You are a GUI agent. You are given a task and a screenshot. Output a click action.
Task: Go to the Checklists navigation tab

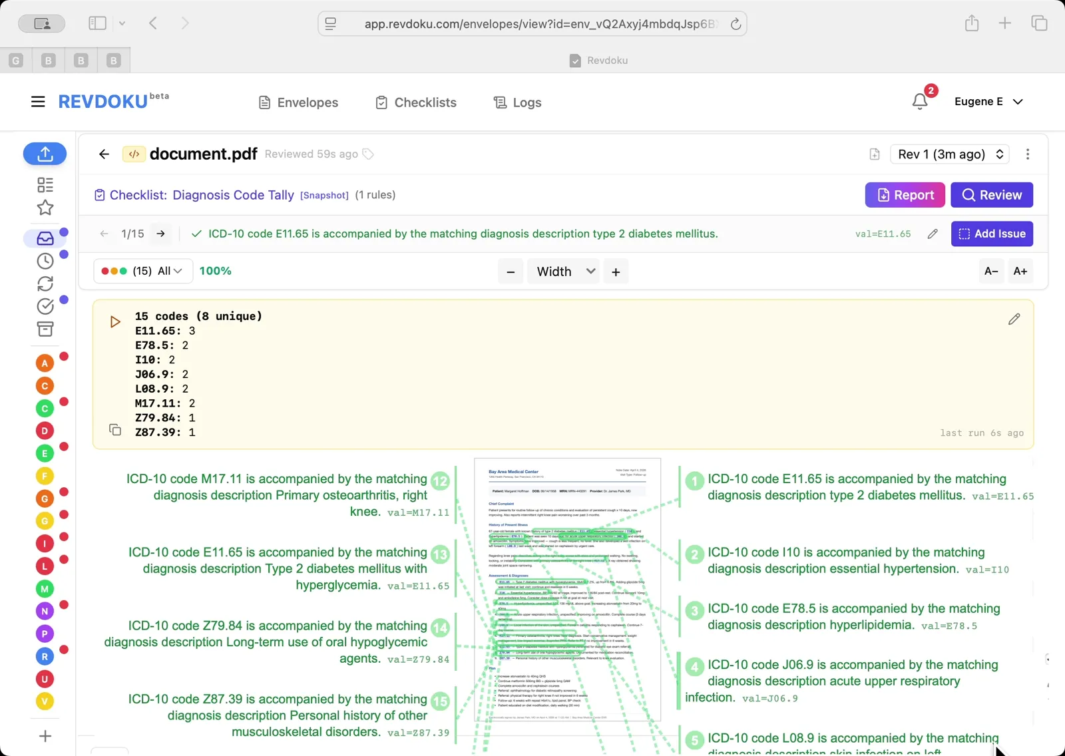point(416,102)
